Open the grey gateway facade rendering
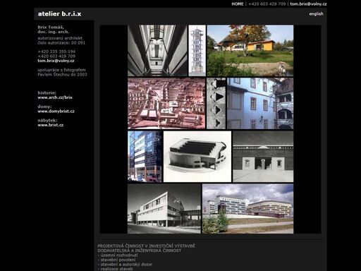Viewport: 361px width, 271px height. (x=263, y=157)
